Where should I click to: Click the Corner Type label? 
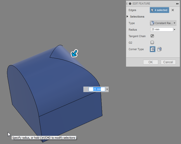pos(136,49)
